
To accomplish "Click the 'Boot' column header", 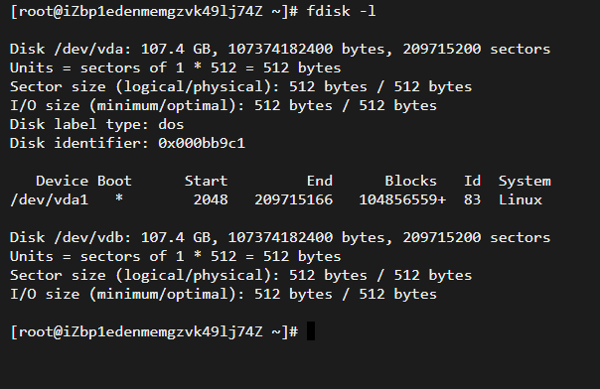I will [114, 181].
